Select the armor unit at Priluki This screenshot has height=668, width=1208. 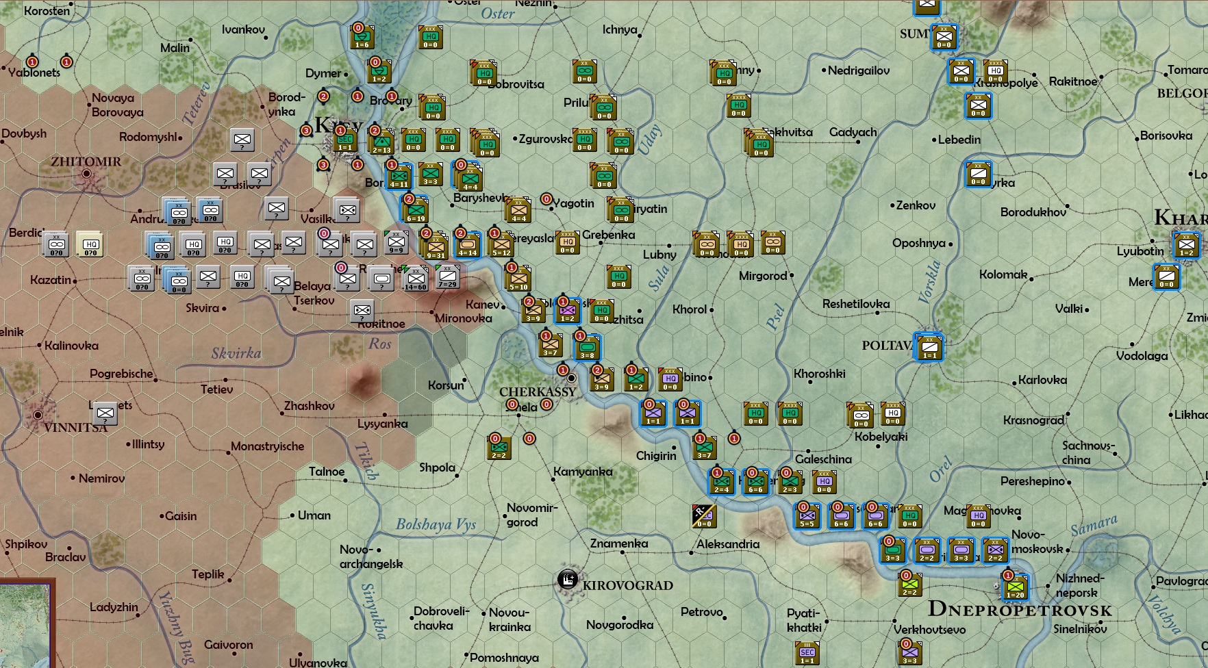tap(603, 107)
